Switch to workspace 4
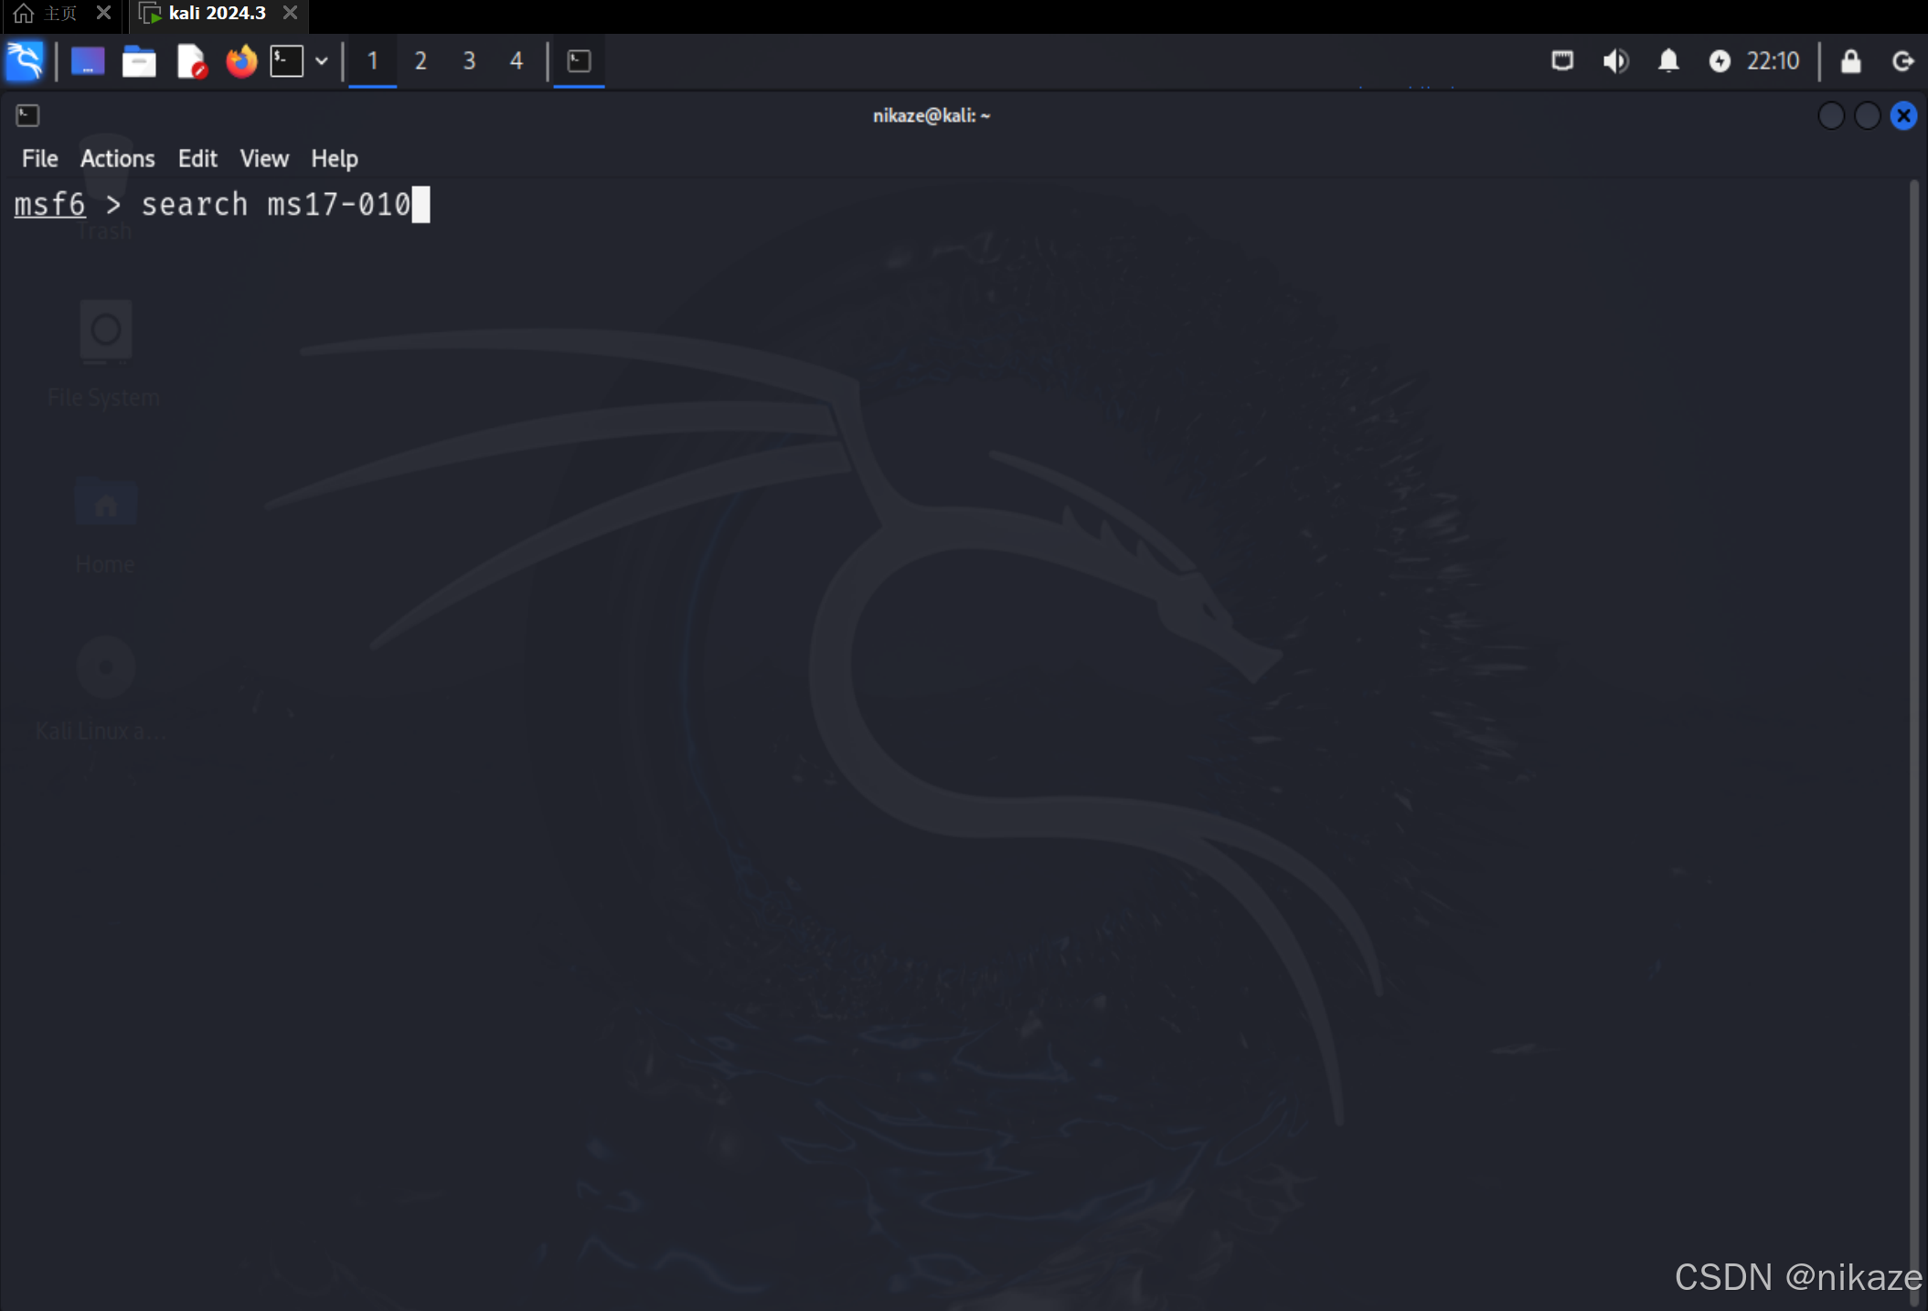The width and height of the screenshot is (1928, 1311). point(517,61)
